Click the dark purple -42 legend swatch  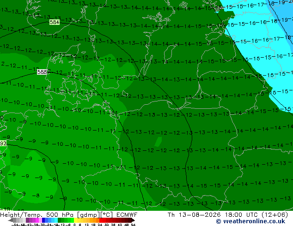27,220
